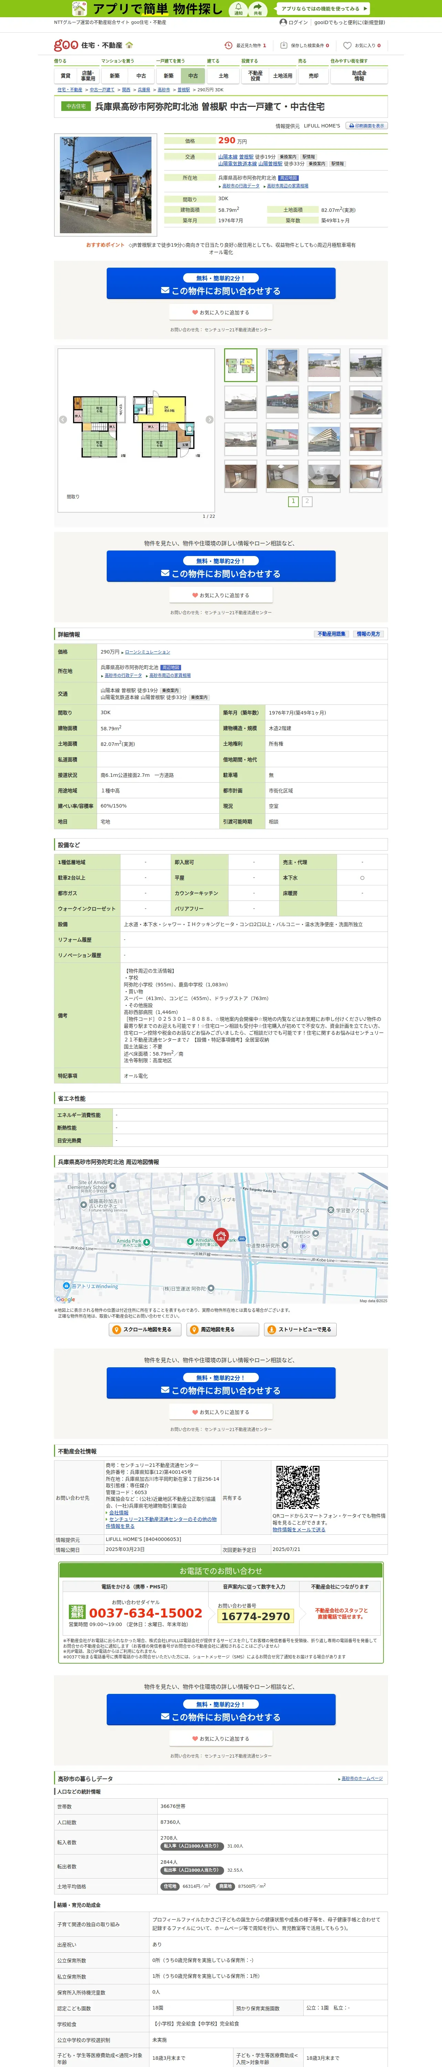Open 周辺地図 button beside address
This screenshot has height=2067, width=442.
coord(288,178)
